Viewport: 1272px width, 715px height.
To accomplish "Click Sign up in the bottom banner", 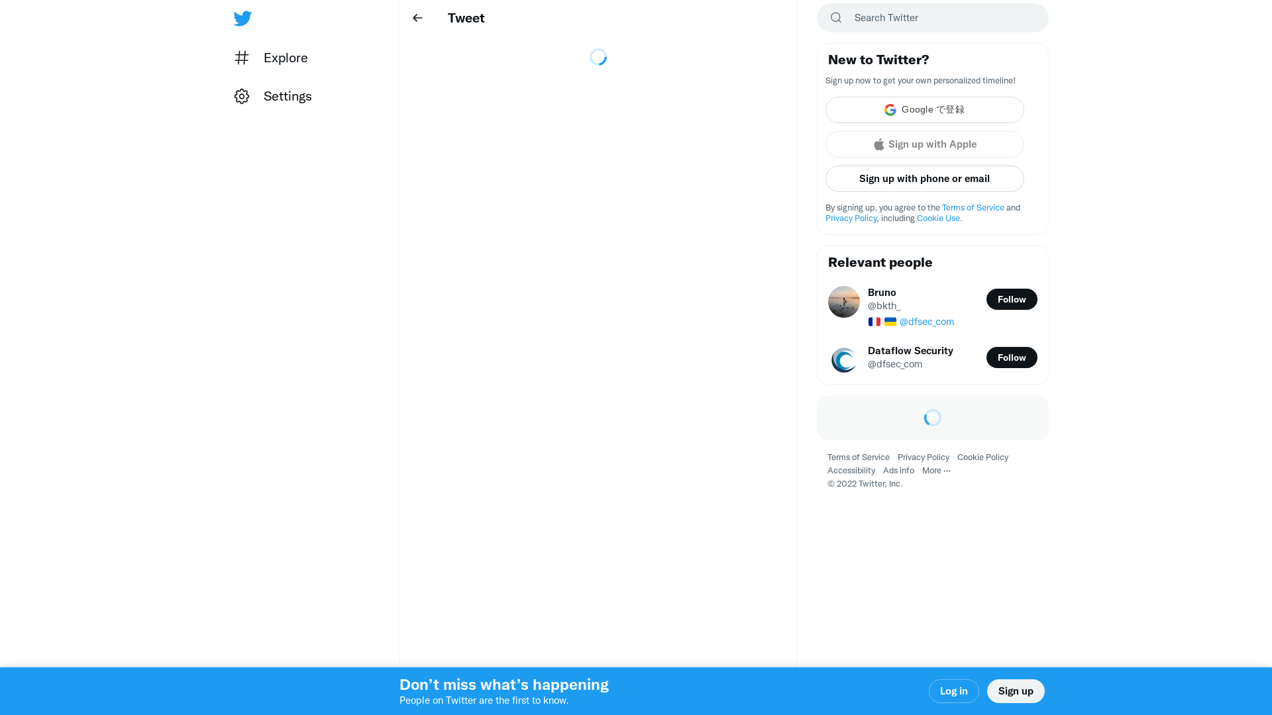I will [1016, 691].
